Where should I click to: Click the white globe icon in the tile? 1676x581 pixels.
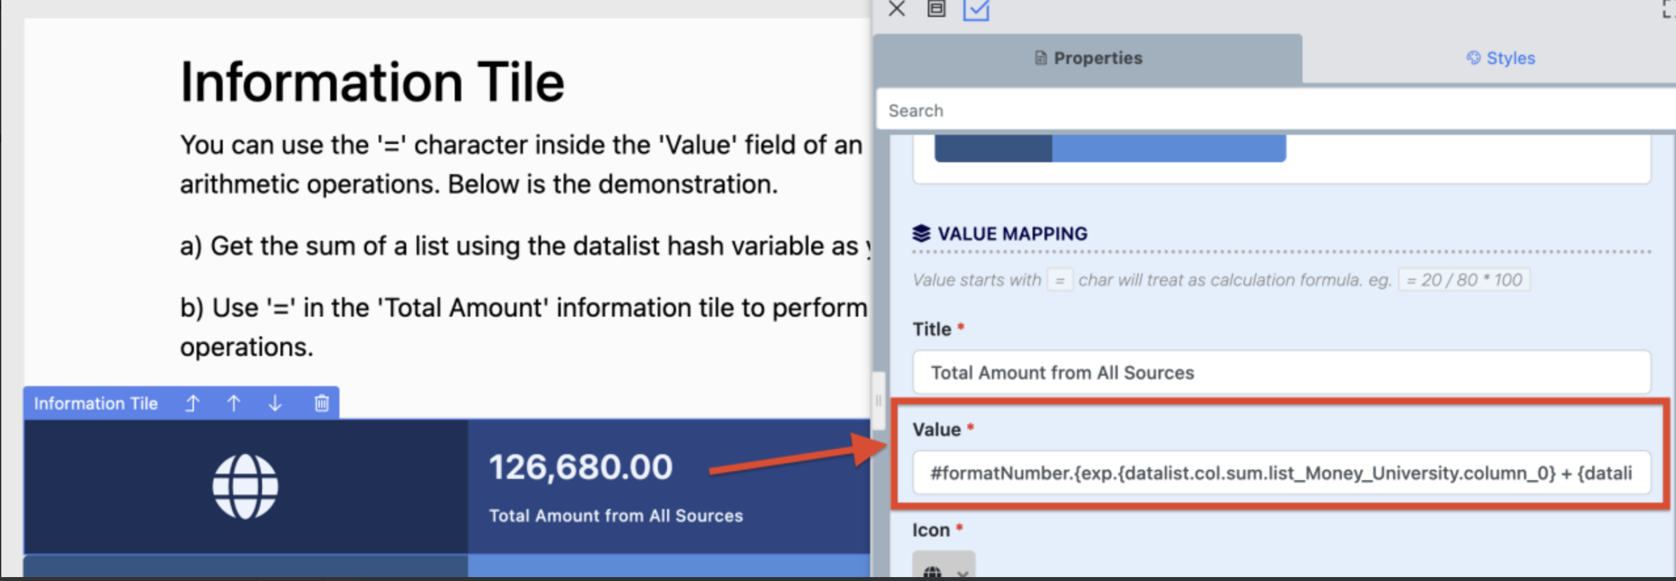pyautogui.click(x=245, y=487)
